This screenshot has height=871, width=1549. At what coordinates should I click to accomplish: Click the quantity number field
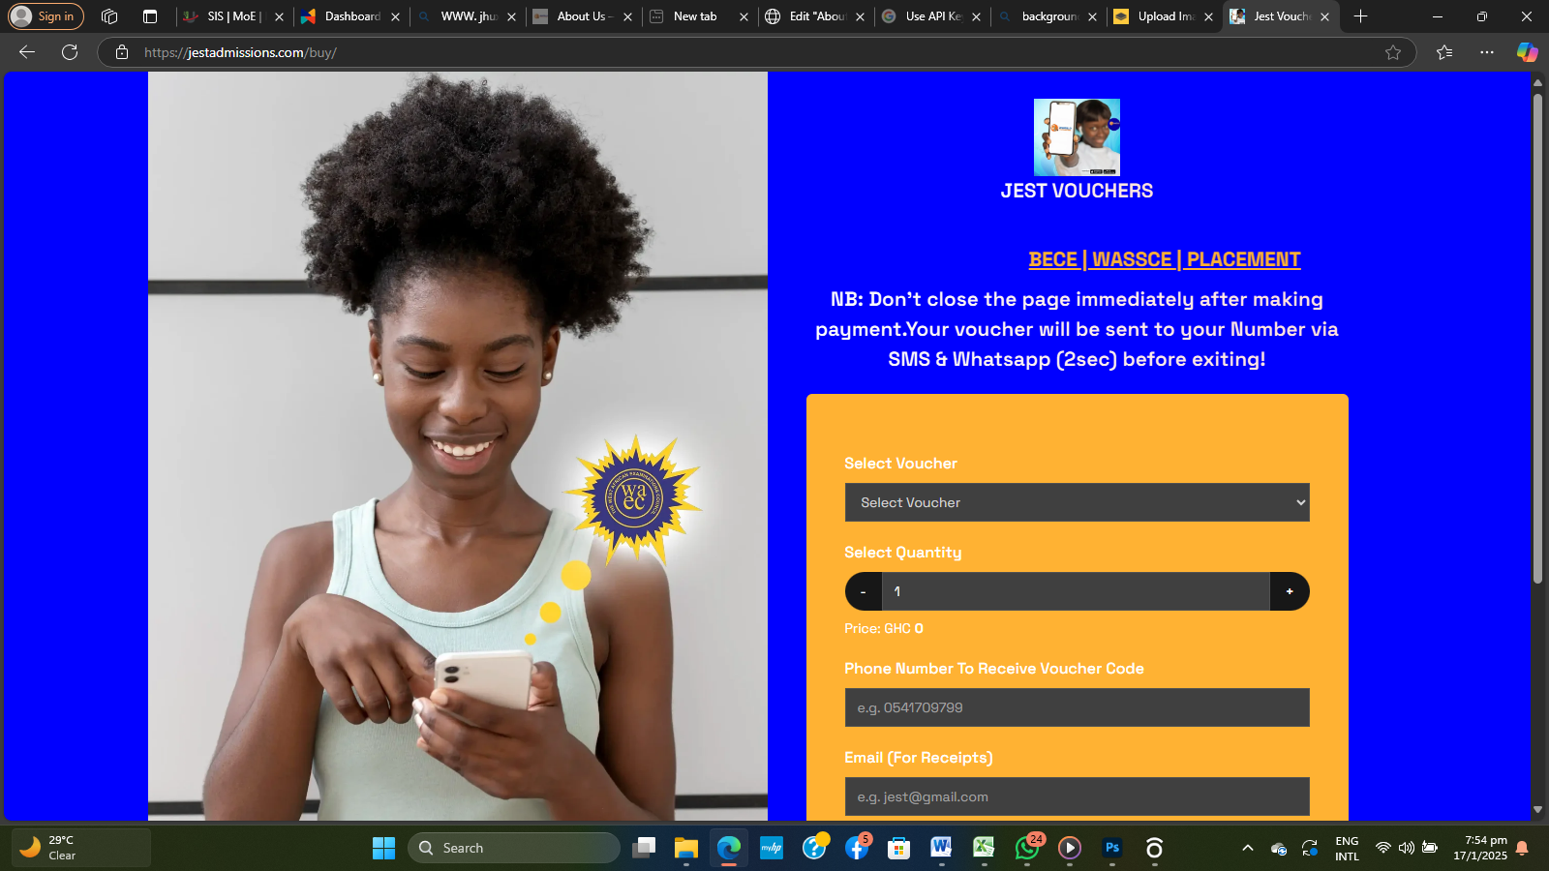[x=1076, y=591]
